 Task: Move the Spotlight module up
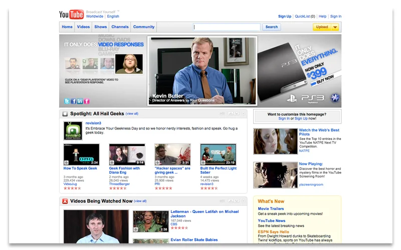(x=231, y=113)
